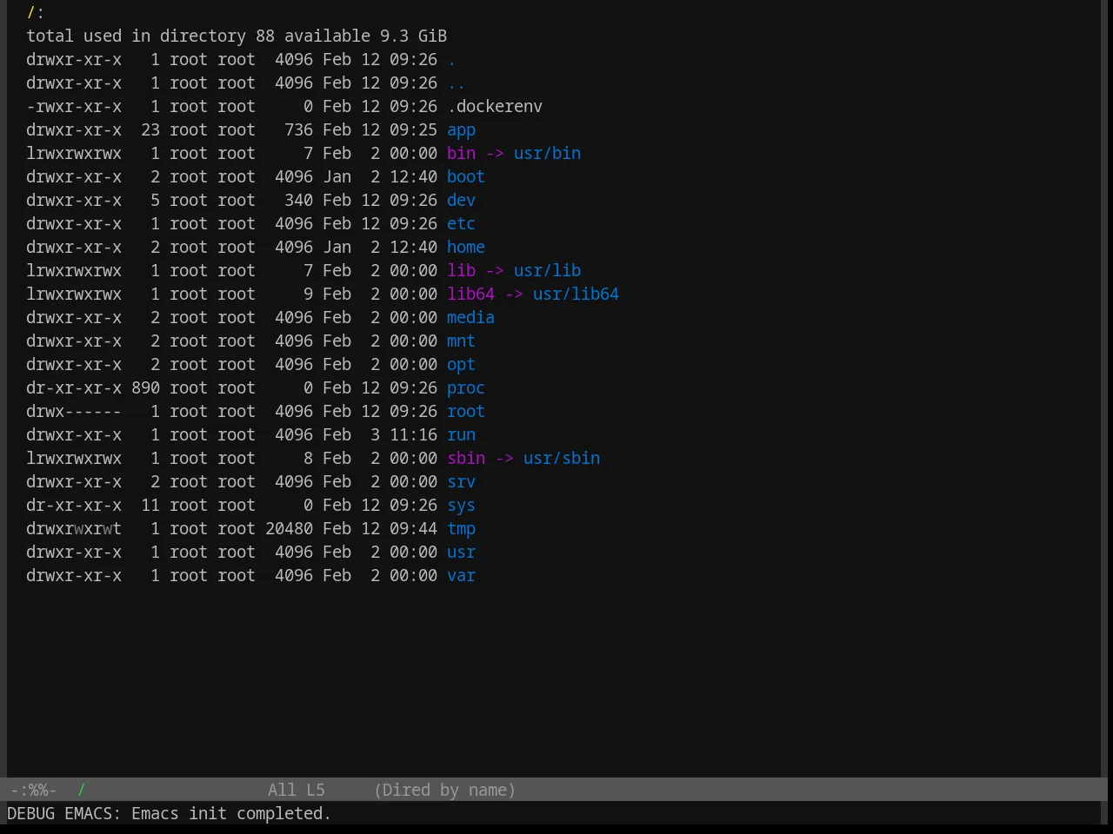Click the size 340 of dev
Image resolution: width=1113 pixels, height=834 pixels.
point(298,201)
